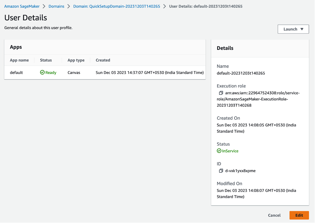Click the execution role ARN text

coord(258,99)
